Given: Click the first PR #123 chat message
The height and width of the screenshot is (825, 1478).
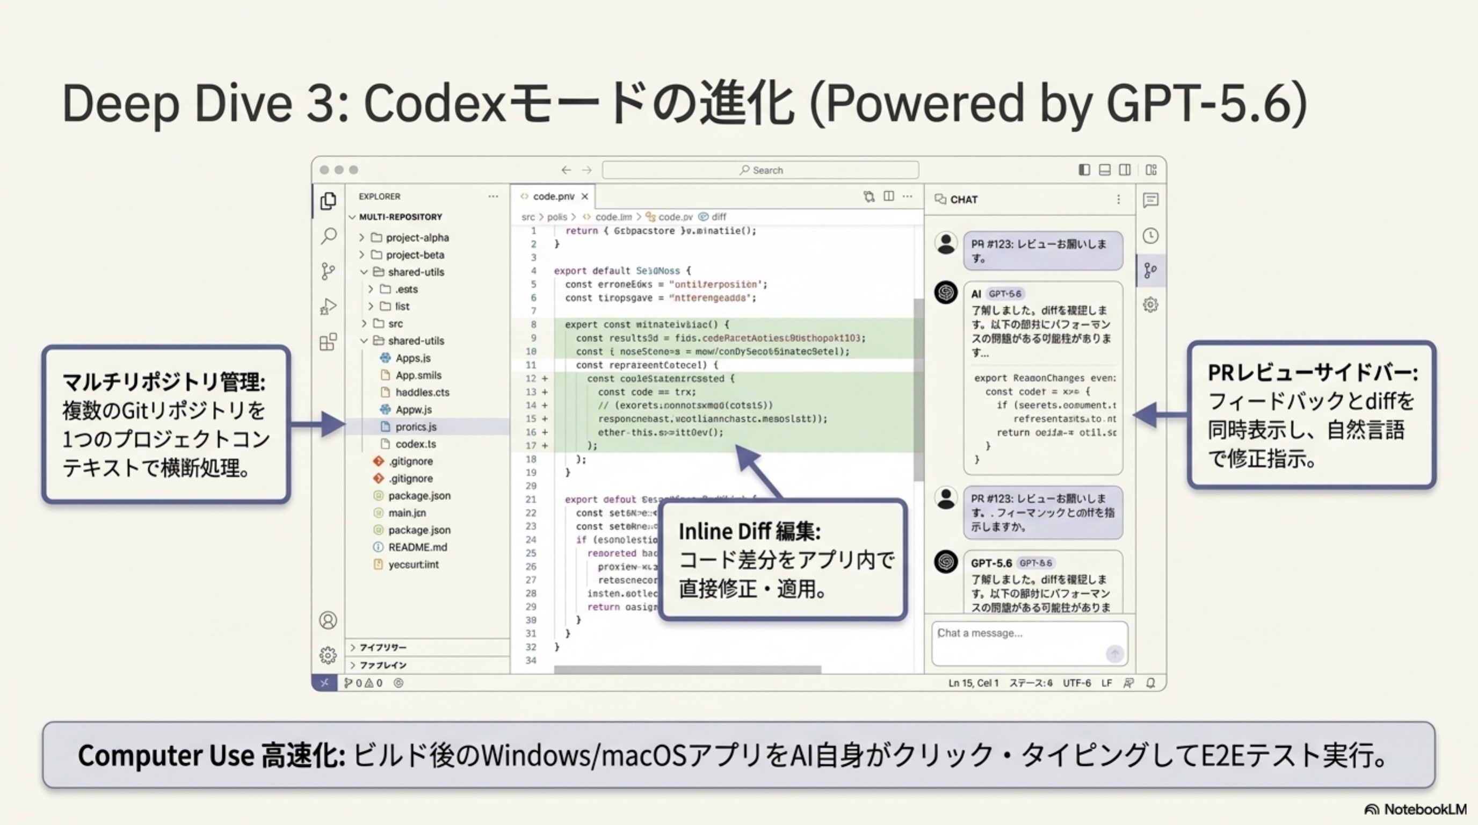Looking at the screenshot, I should point(1042,251).
